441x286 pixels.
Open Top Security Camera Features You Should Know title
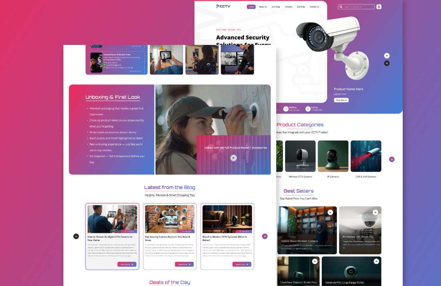[167, 238]
